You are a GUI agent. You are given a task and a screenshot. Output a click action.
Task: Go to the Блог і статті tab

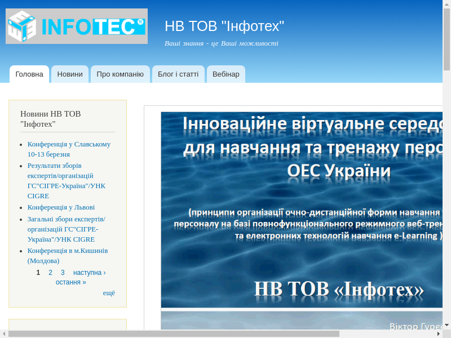(x=178, y=74)
